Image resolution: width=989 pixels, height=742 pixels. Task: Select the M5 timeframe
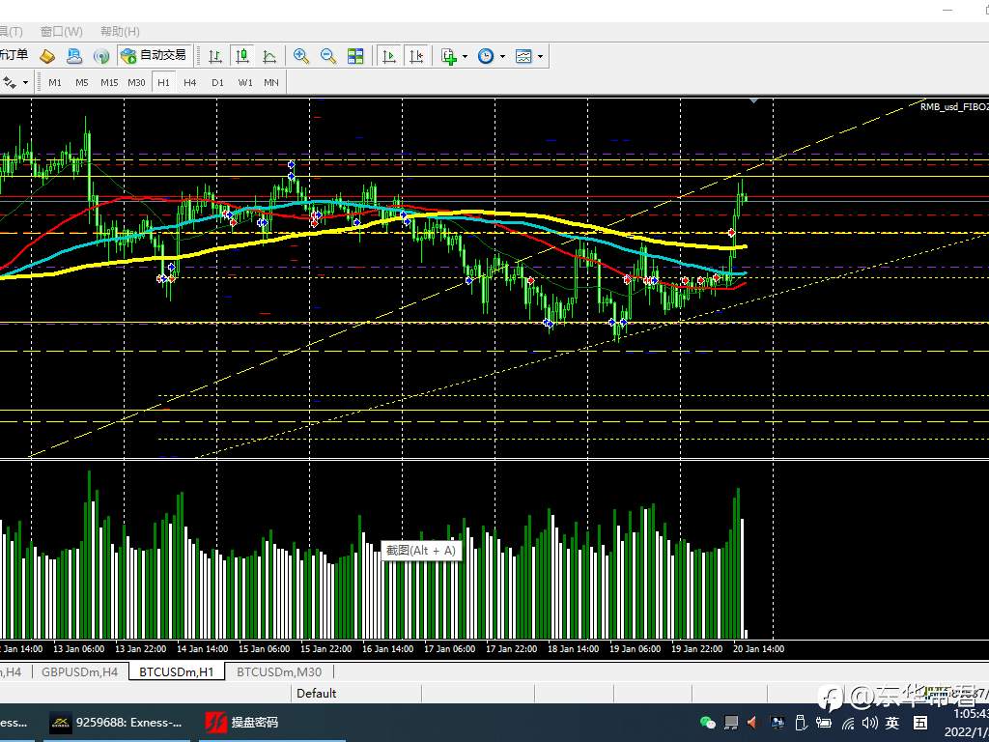click(82, 83)
